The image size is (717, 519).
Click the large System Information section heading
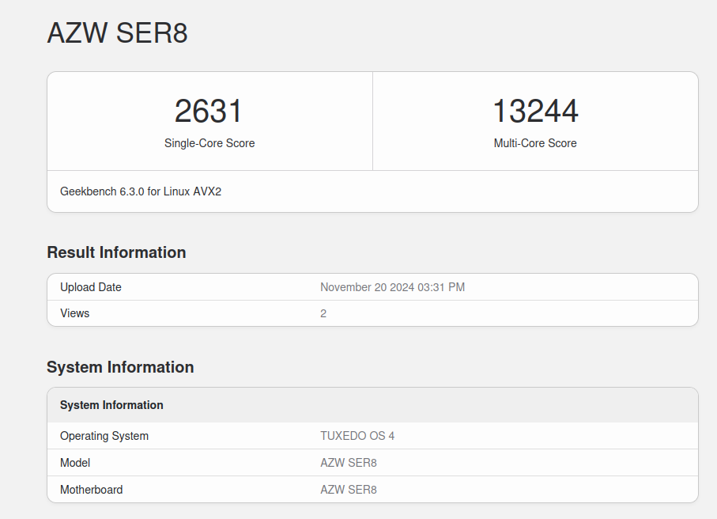[120, 367]
